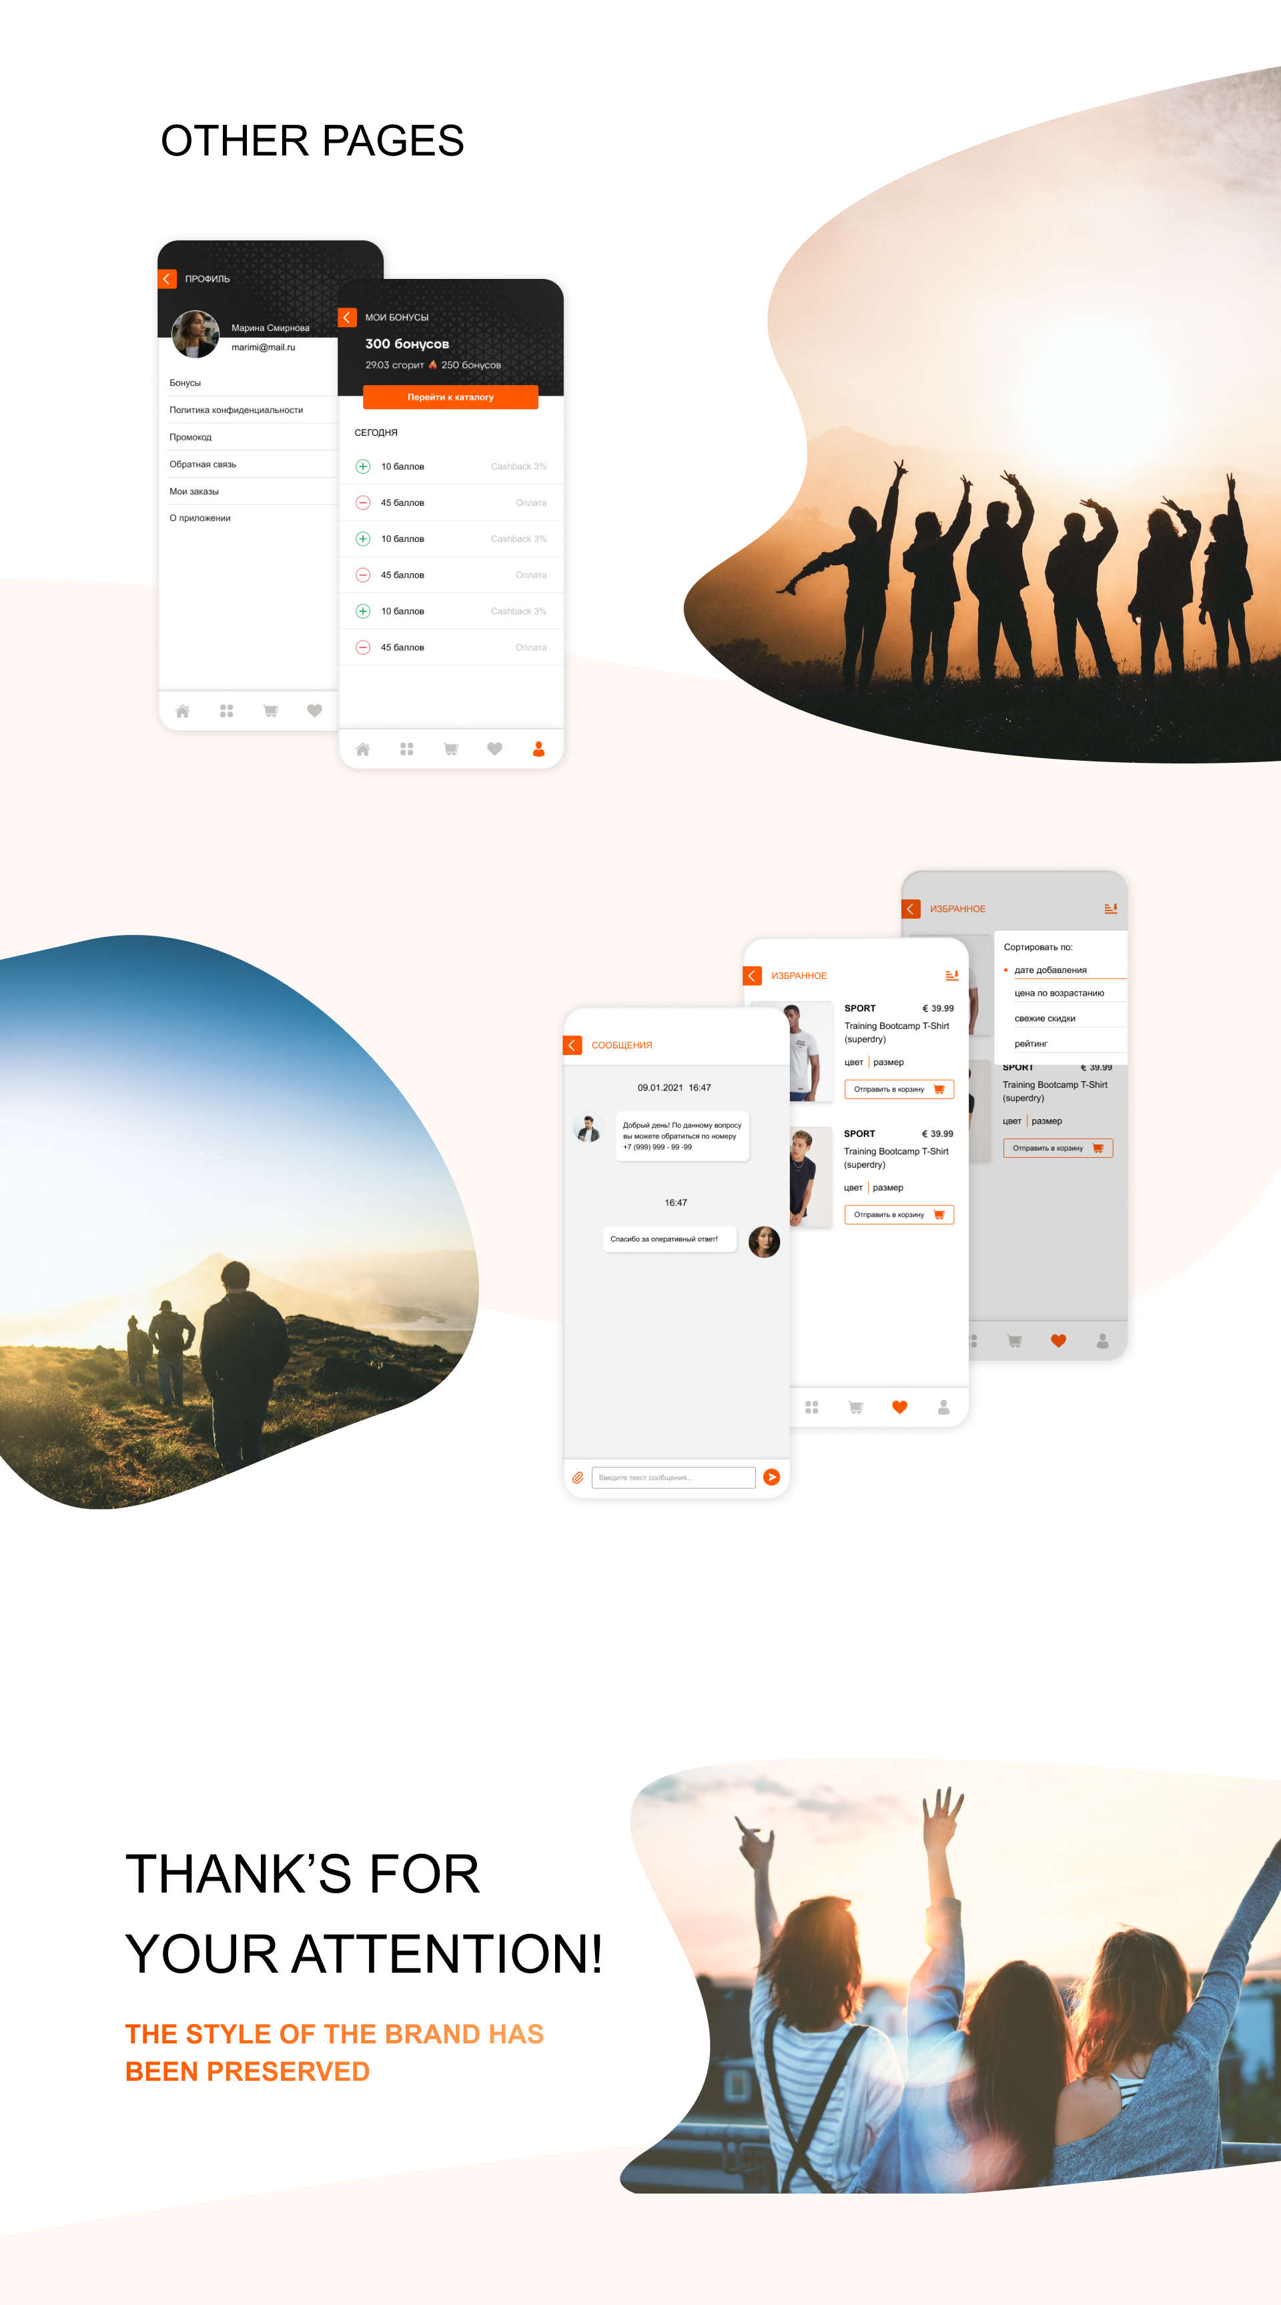
Task: Tap orange heart icon in favorites navbar
Action: tap(900, 1407)
